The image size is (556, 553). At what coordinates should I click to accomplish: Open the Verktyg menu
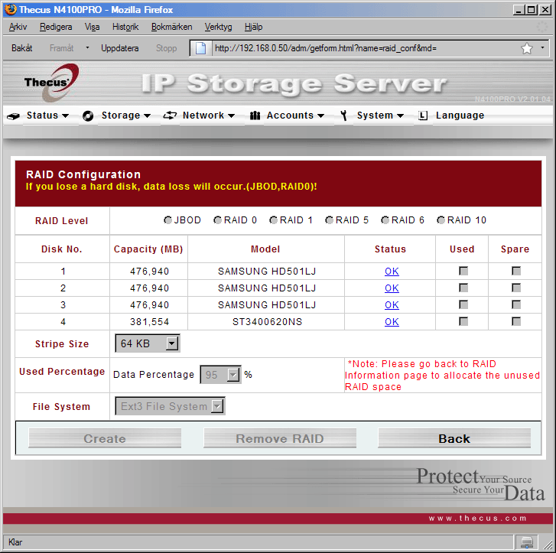pyautogui.click(x=218, y=27)
